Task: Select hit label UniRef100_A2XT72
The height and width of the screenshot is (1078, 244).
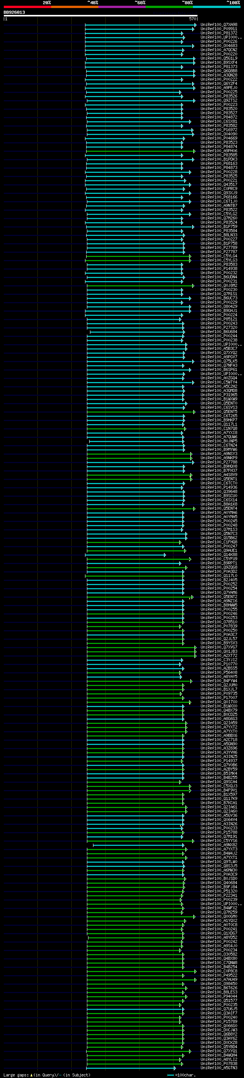Action: (x=219, y=656)
